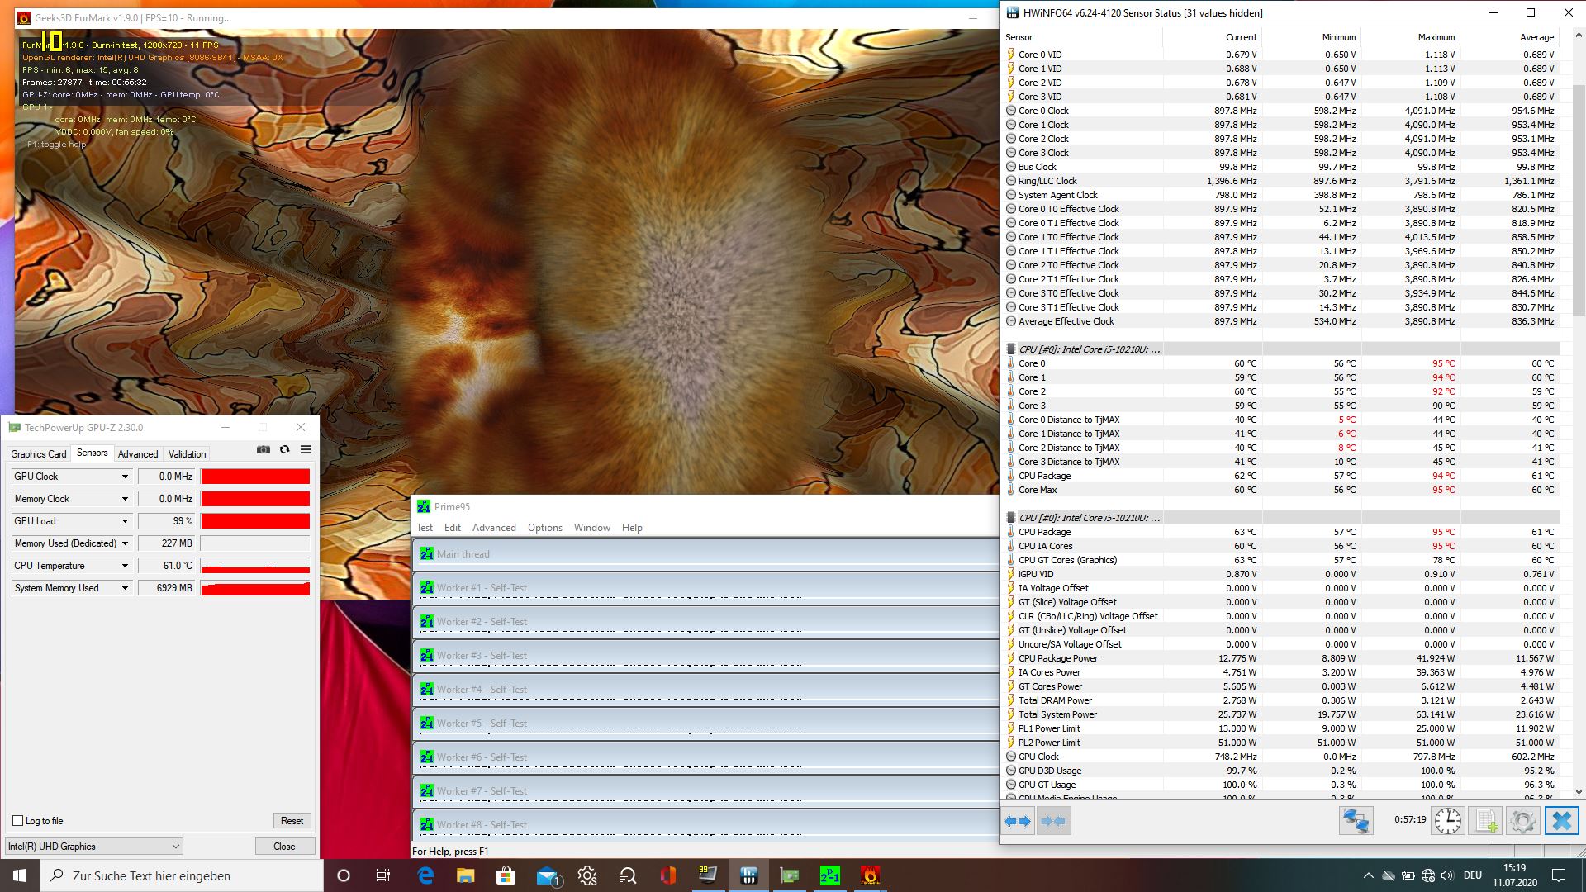Click HWiNFO collapse columns arrows icon
1586x892 pixels.
point(1053,821)
